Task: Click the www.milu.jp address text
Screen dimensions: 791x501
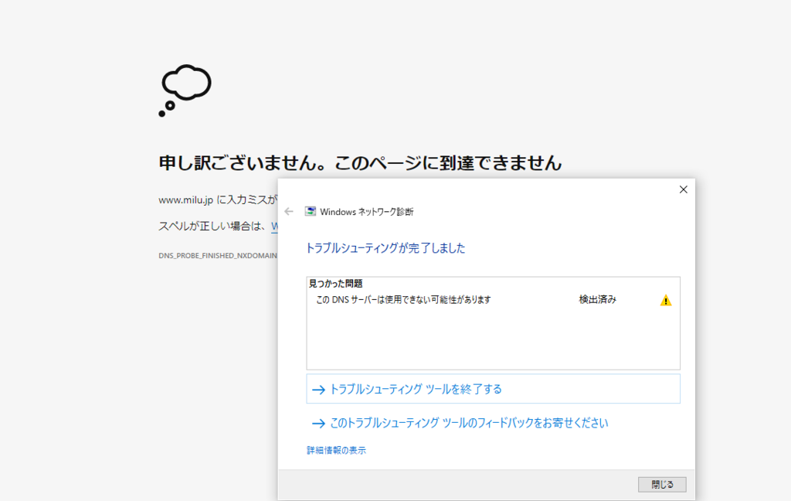Action: point(185,199)
